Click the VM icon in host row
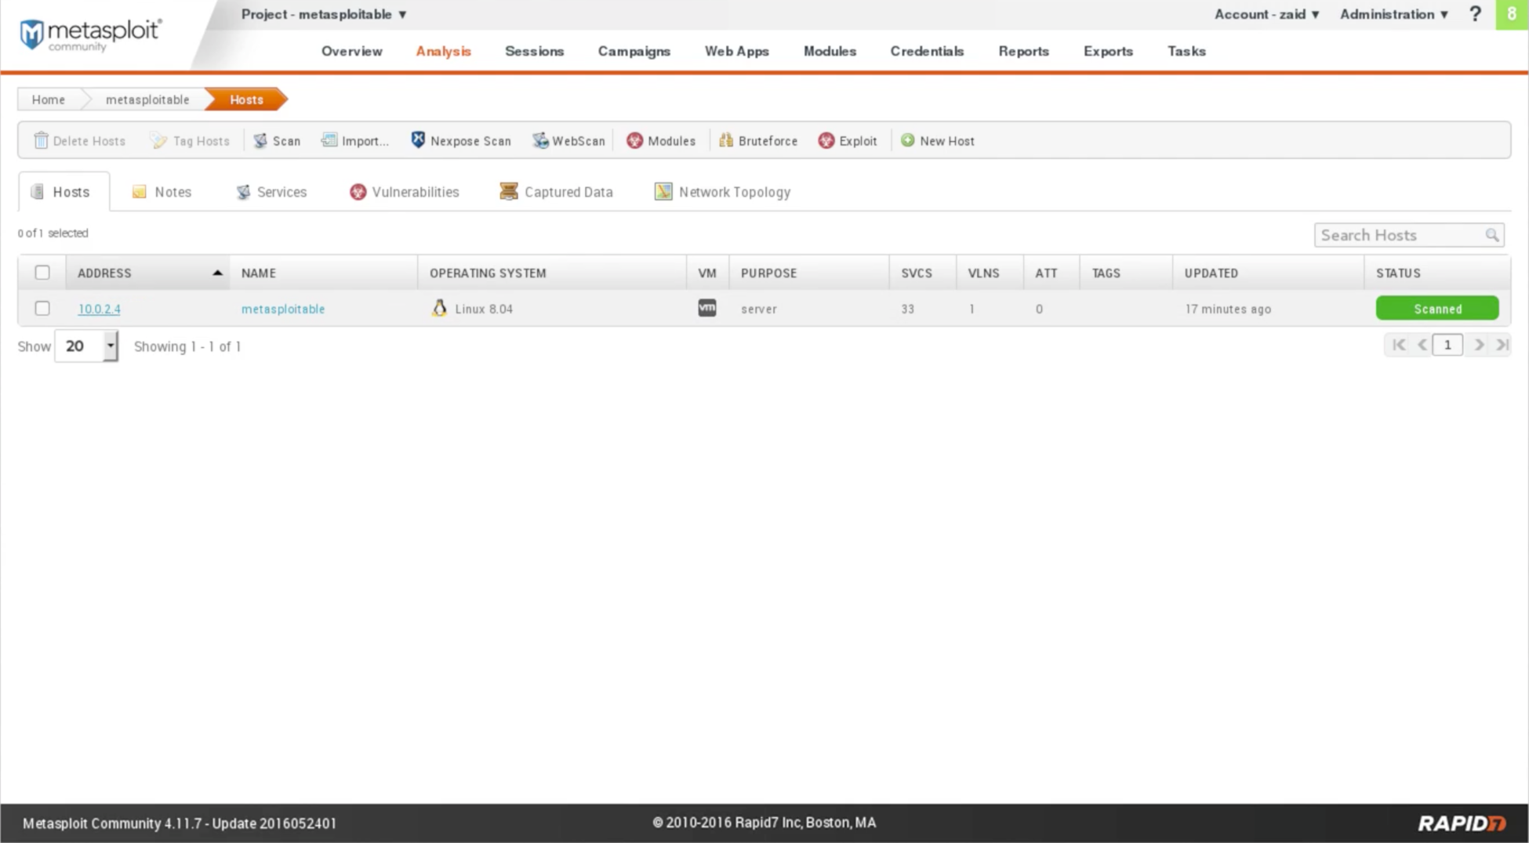 pos(707,308)
